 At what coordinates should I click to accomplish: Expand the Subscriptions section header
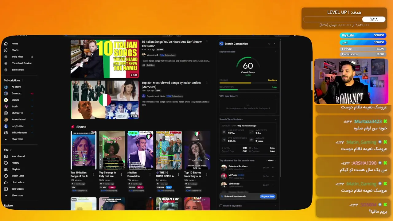(x=14, y=80)
